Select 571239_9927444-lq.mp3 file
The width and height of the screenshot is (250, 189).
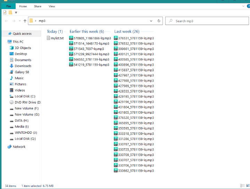[89, 54]
